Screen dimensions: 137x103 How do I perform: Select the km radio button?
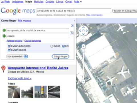pyautogui.click(x=63, y=46)
